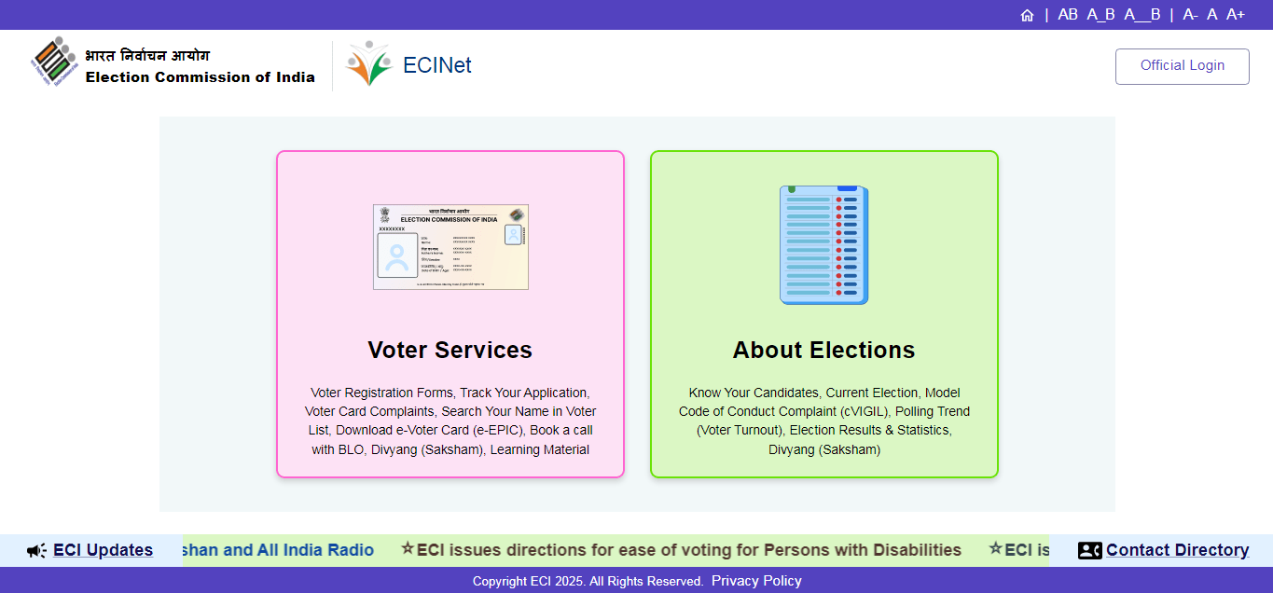Screen dimensions: 1273x593
Task: Click the voting machine illustration
Action: [823, 245]
